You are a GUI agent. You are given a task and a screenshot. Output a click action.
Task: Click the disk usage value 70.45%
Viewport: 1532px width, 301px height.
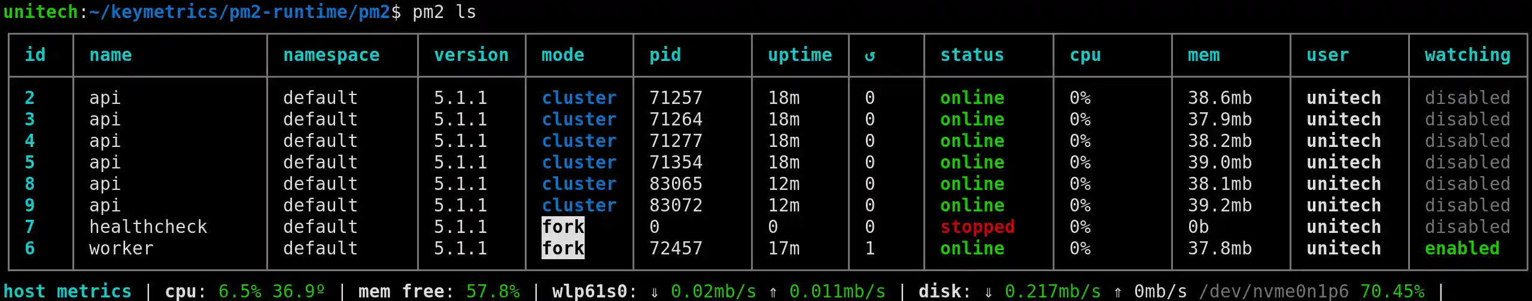[x=1392, y=291]
